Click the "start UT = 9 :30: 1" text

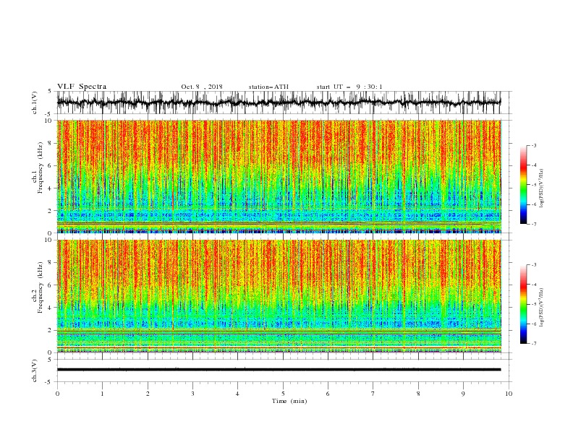(x=349, y=87)
